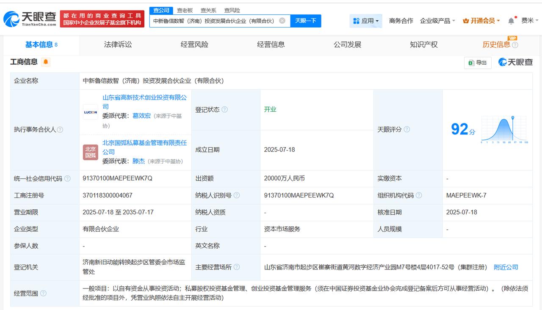The image size is (542, 310).
Task: Click the 北京国弧 company logo
Action: (x=91, y=152)
